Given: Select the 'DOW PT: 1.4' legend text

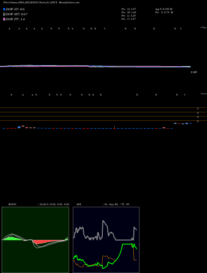Looking at the screenshot, I should 15,19.
